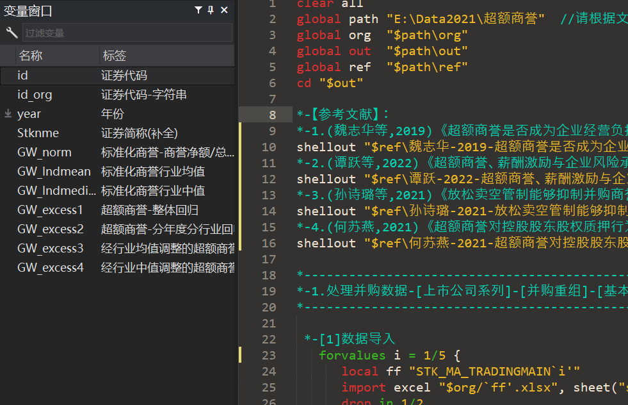Click the 'global org' code line
The height and width of the screenshot is (405, 628).
point(382,35)
